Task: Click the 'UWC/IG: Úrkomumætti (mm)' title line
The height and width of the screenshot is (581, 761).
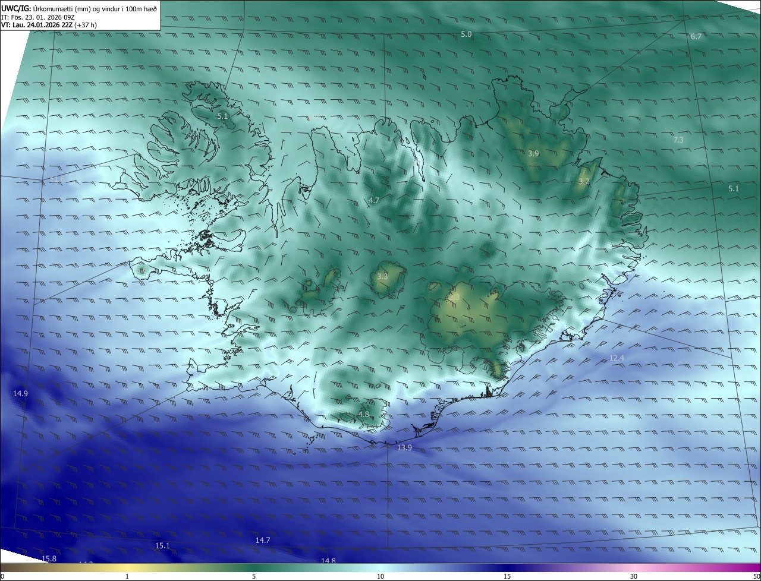Action: (x=80, y=8)
